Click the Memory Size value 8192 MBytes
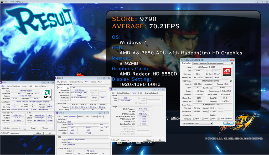 125,100
